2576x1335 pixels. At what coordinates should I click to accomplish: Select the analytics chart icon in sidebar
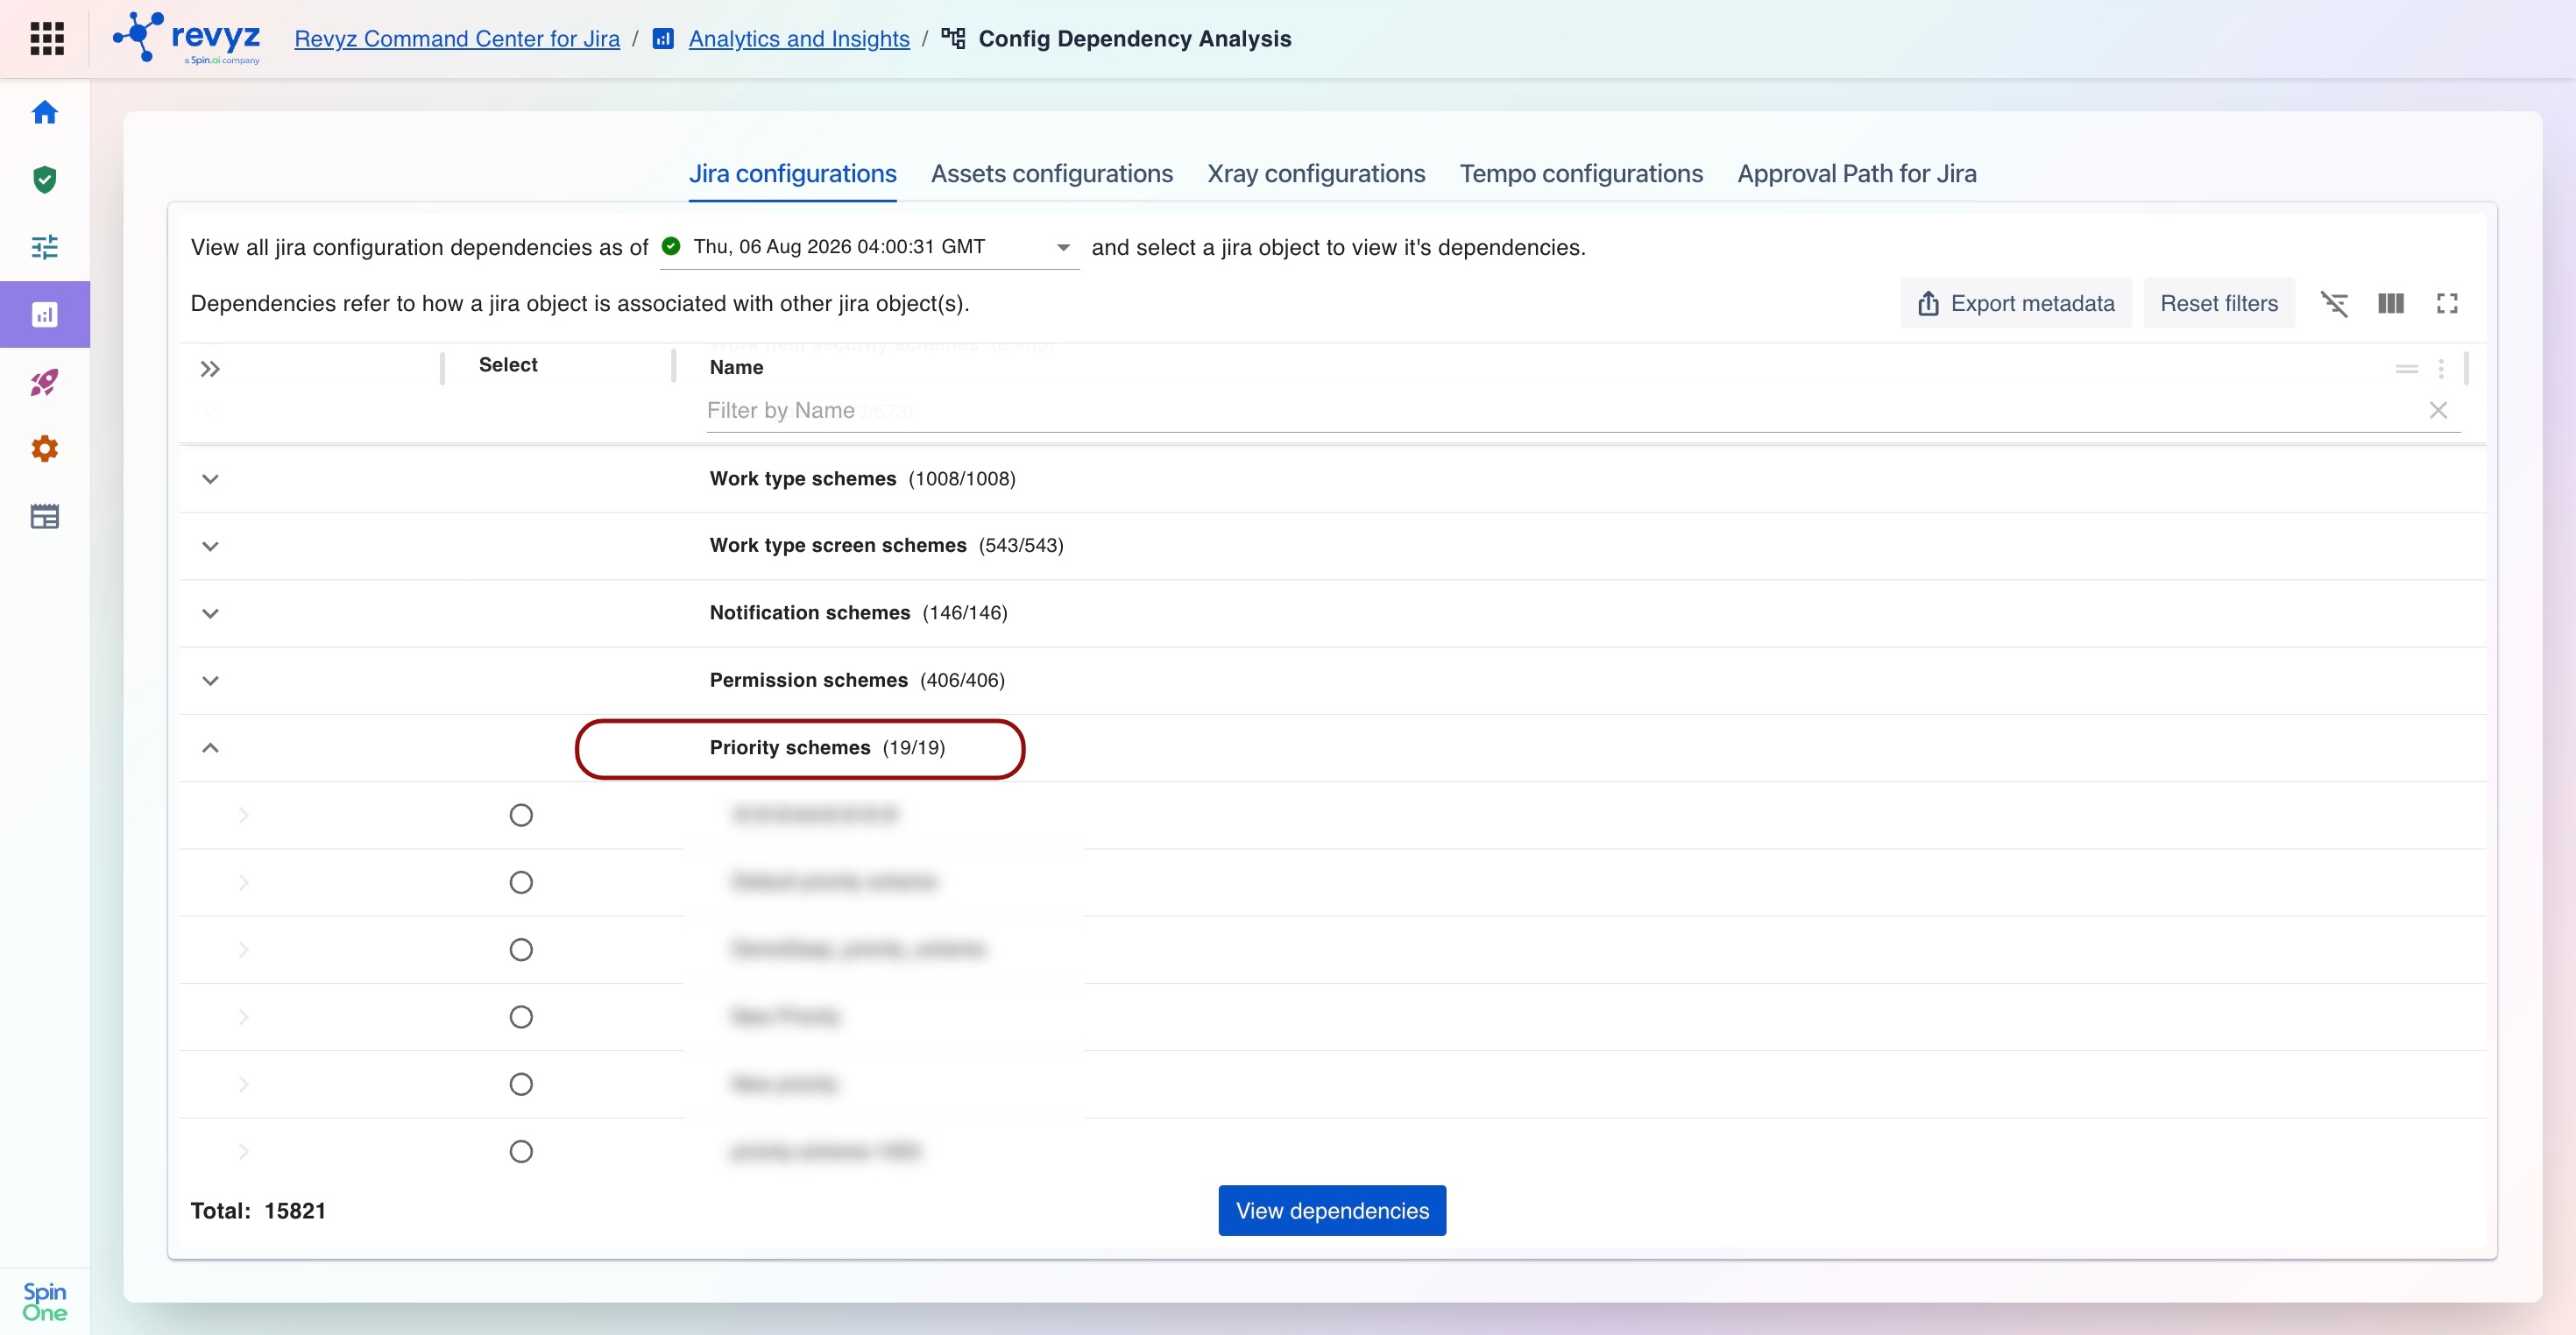pos(45,315)
